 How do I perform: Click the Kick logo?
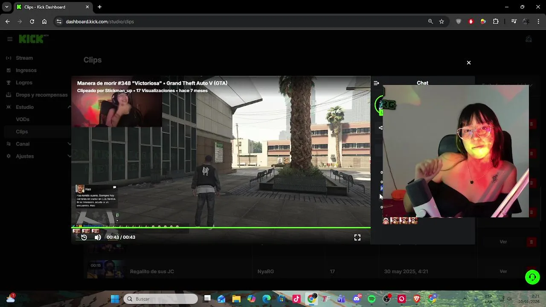click(33, 39)
